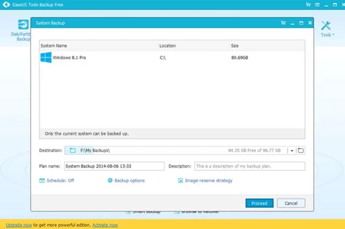Screen dimensions: 345x229
Task: Click the Cancel button
Action: [x=291, y=203]
